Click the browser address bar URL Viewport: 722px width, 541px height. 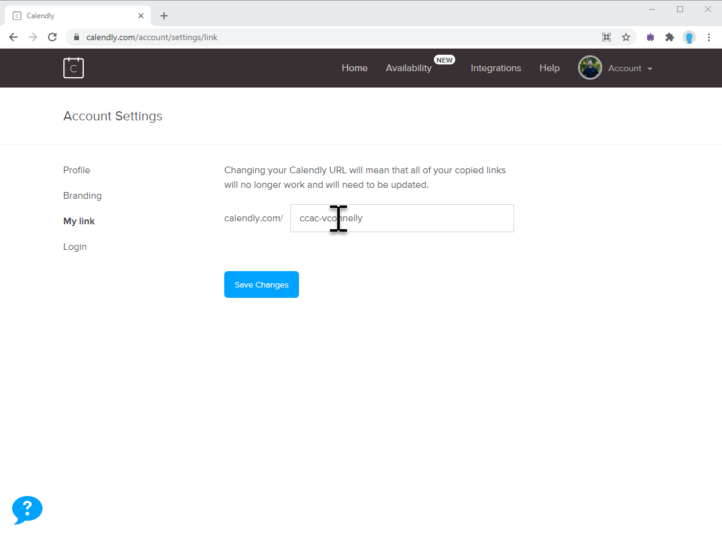click(x=151, y=37)
